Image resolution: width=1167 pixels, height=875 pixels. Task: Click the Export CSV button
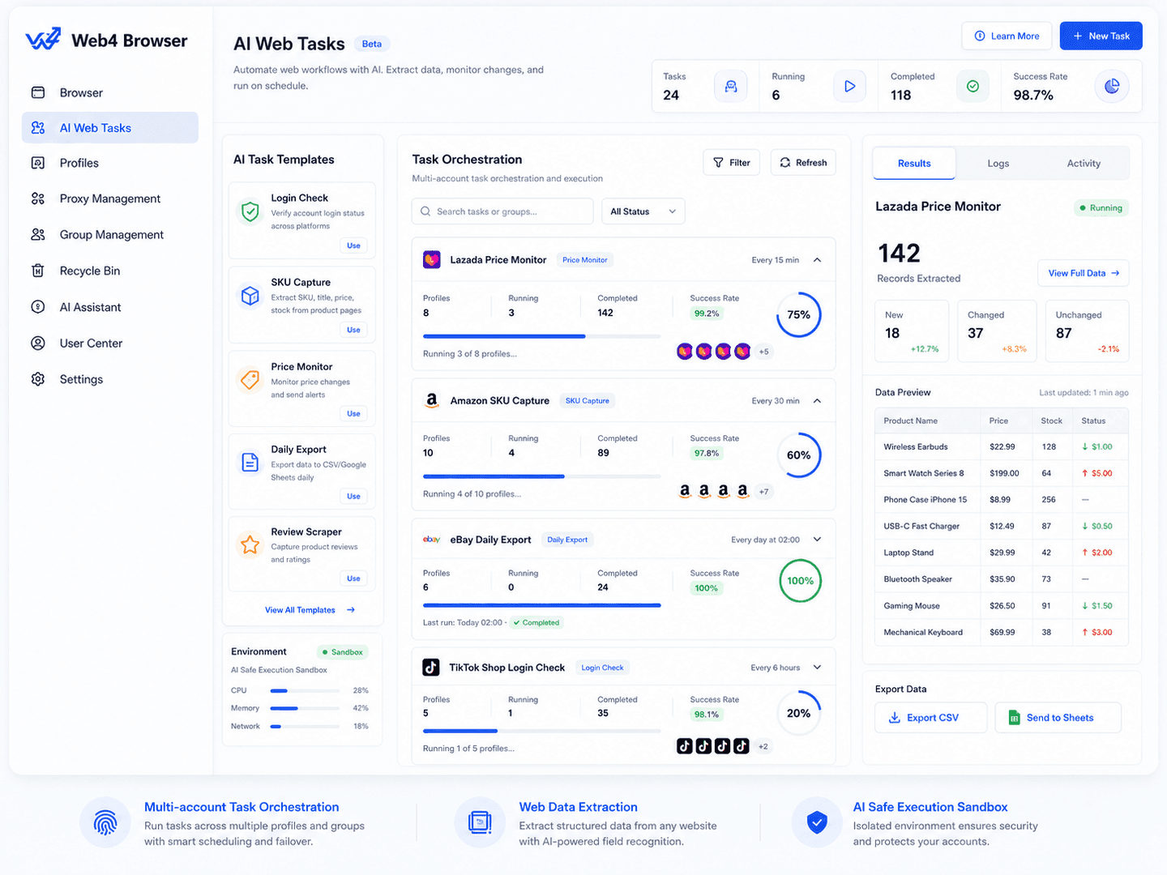931,718
